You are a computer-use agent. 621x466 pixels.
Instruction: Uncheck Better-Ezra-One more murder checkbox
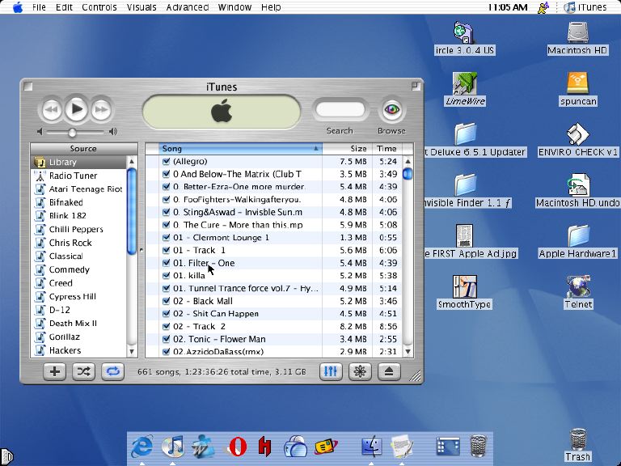tap(167, 187)
